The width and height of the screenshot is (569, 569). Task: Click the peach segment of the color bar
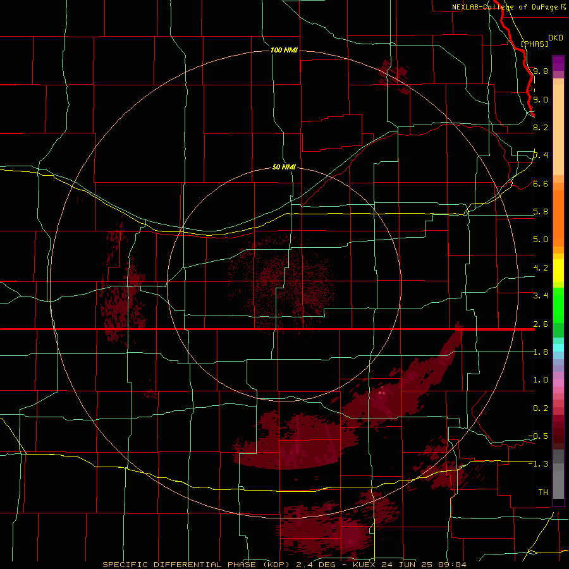(558, 130)
